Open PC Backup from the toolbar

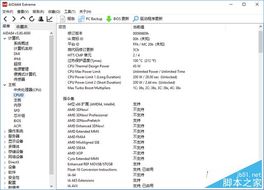(x=90, y=19)
